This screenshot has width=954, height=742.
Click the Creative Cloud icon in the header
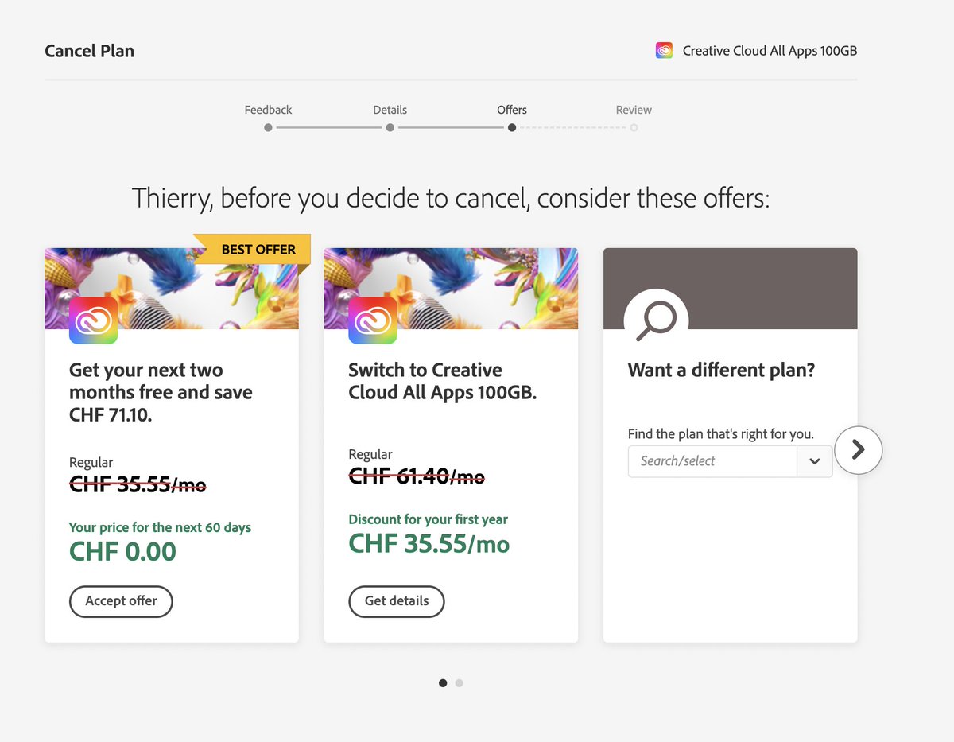click(664, 51)
